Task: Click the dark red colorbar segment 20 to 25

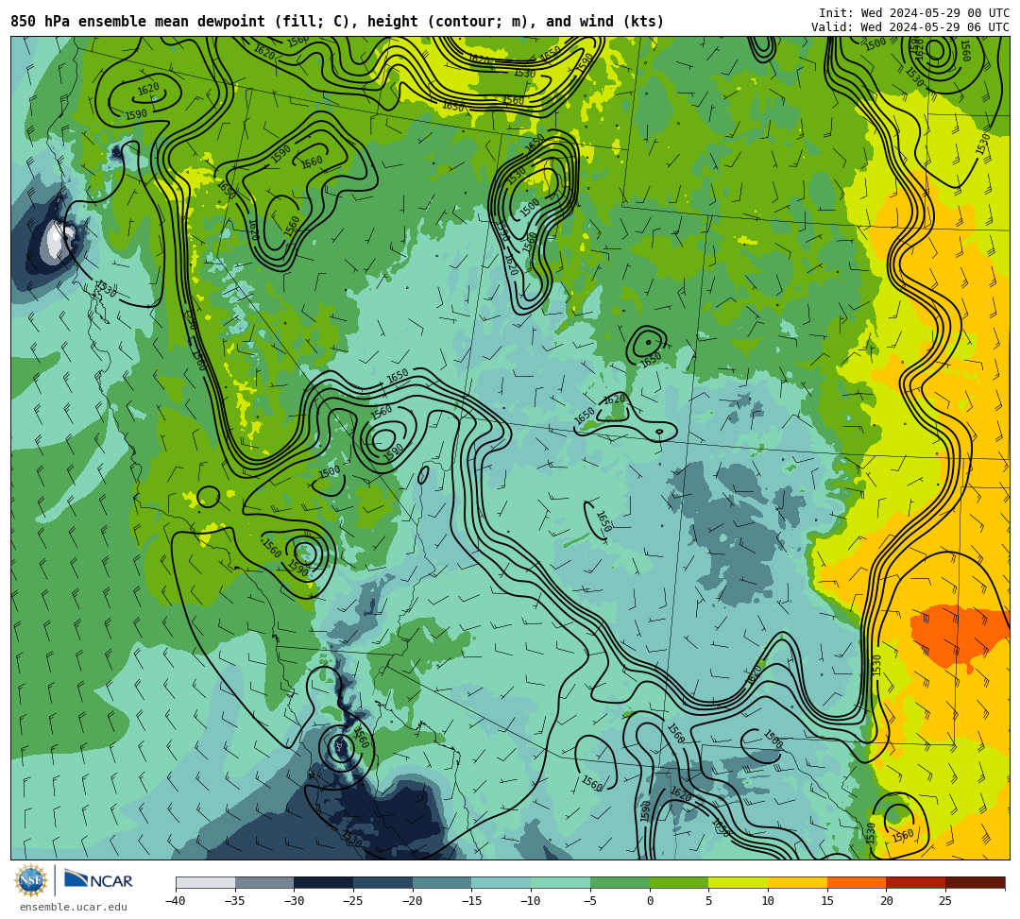Action: click(916, 882)
